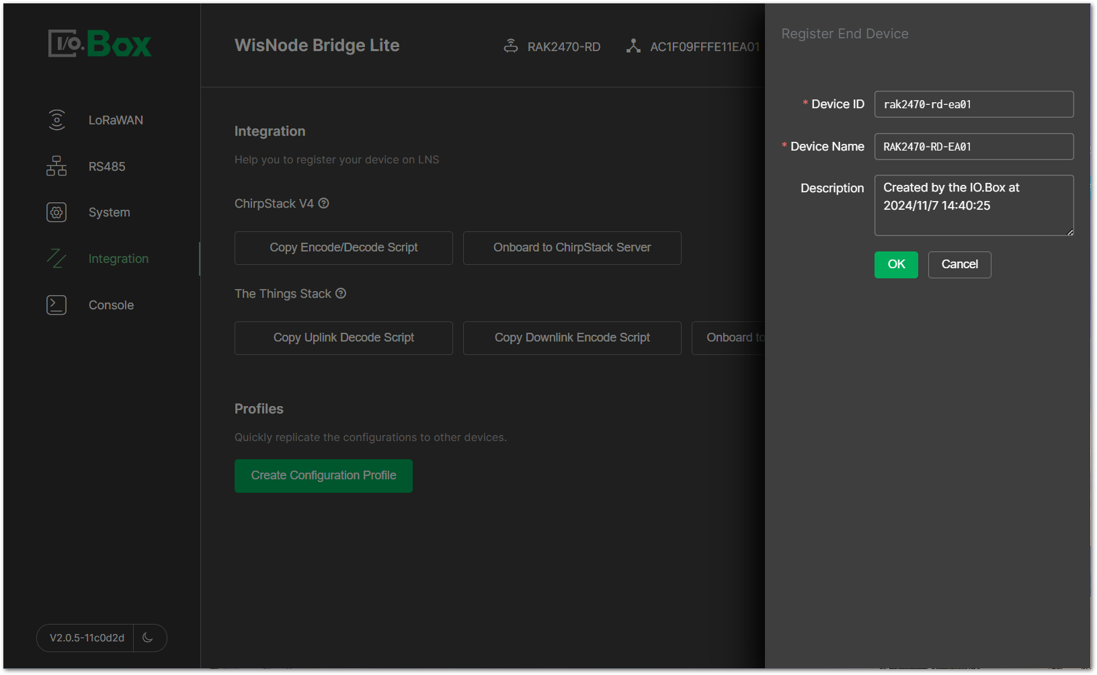Click the Register End Device heading

pyautogui.click(x=844, y=34)
